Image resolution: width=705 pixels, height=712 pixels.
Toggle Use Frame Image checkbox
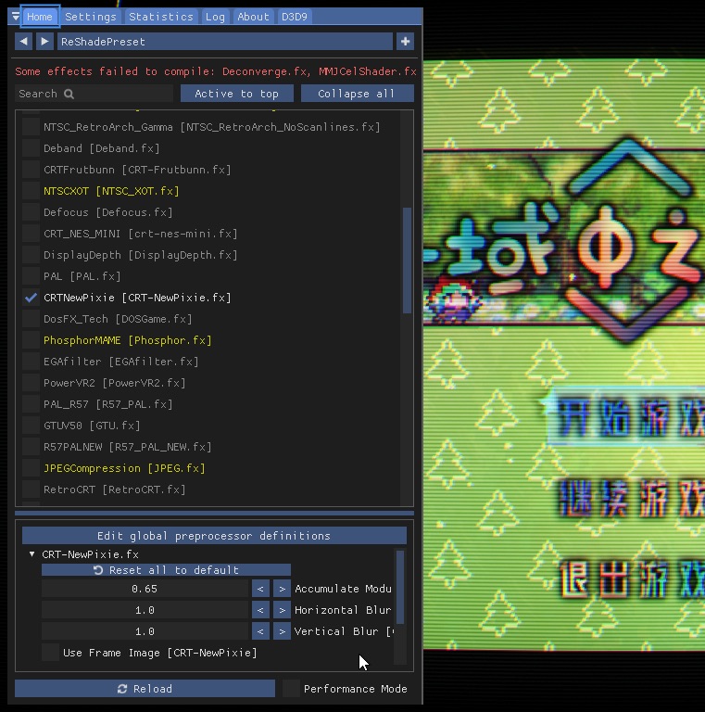coord(50,653)
